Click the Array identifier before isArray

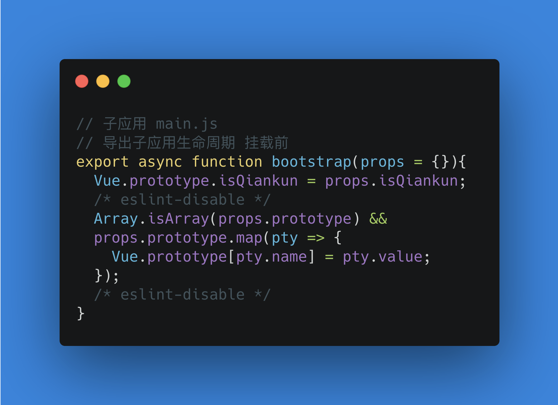coord(116,219)
